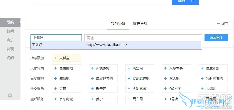Screen dimensions: 234x110
Task: Click the 推荐添加 category label
Action: click(37, 58)
